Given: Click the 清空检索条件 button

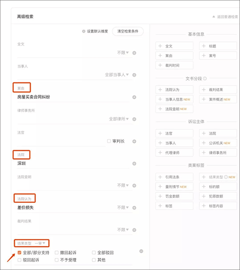Looking at the screenshot, I should [x=127, y=32].
